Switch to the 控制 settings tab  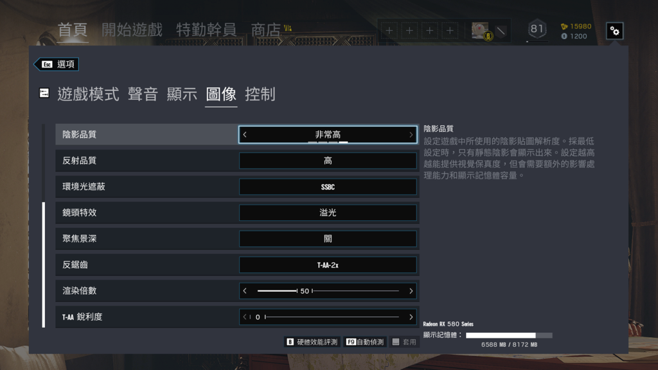(x=260, y=94)
